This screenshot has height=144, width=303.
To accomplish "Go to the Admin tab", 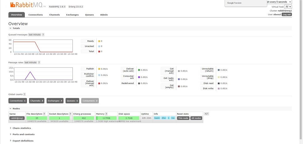I will [104, 15].
